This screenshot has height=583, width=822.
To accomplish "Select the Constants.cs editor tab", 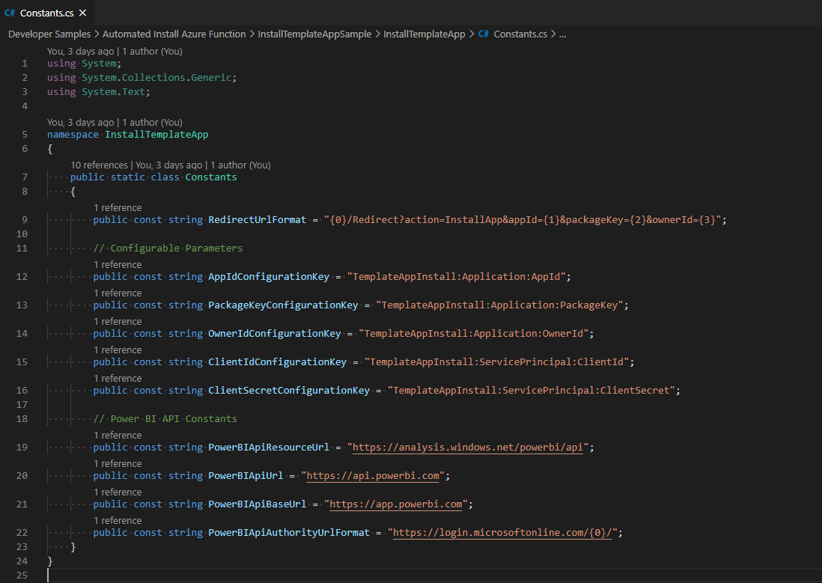I will (x=47, y=12).
